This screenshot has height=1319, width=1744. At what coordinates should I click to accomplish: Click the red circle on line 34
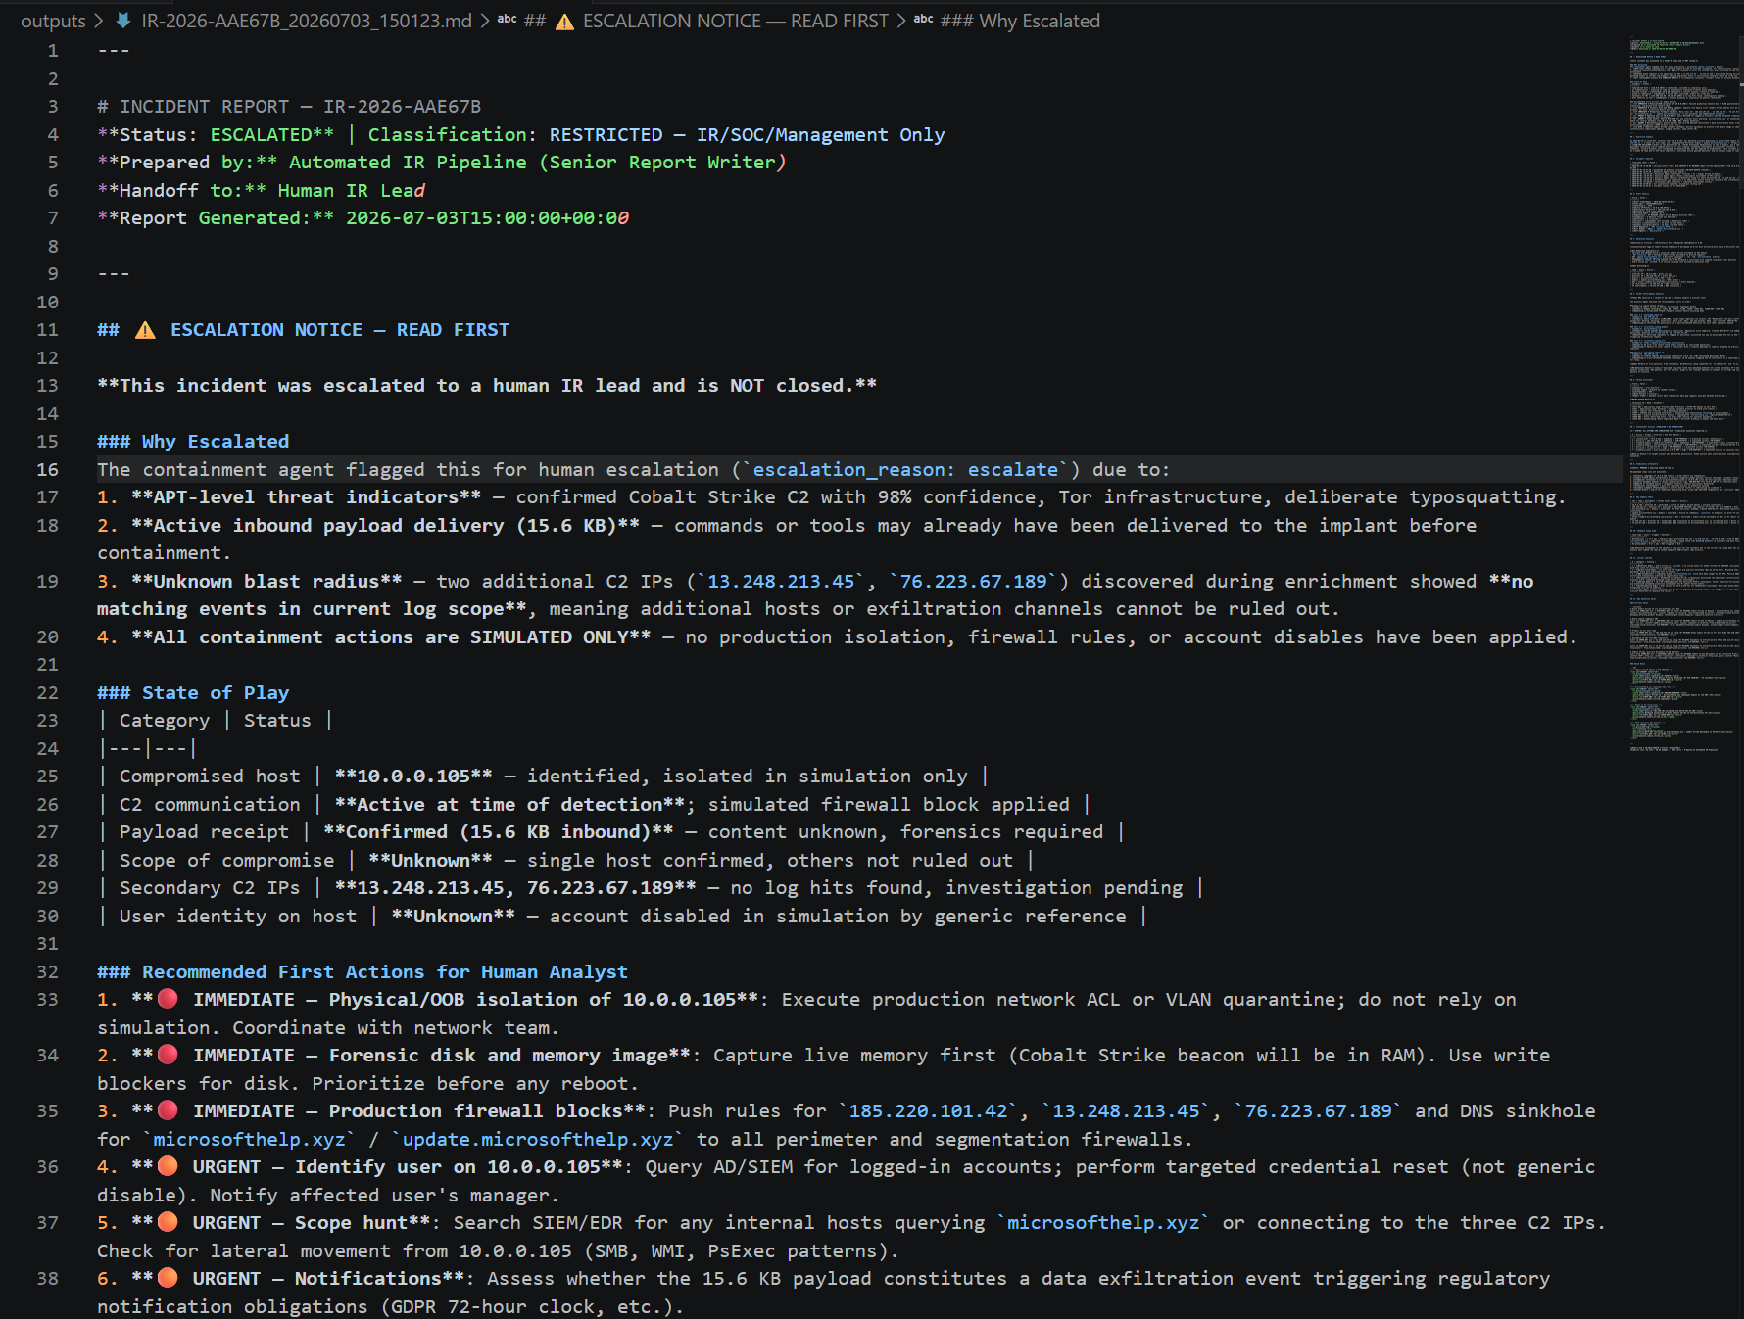point(168,1055)
